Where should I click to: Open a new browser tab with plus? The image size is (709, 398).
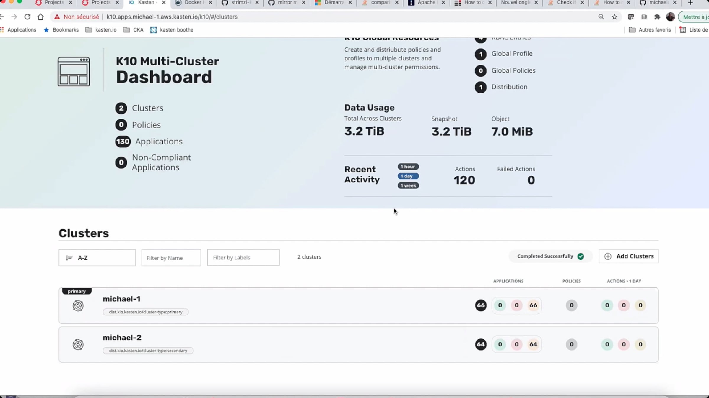click(x=690, y=3)
